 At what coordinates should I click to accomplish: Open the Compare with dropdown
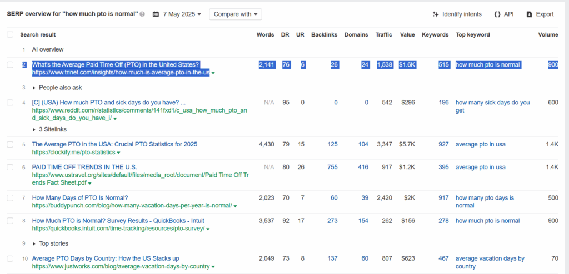pyautogui.click(x=236, y=14)
